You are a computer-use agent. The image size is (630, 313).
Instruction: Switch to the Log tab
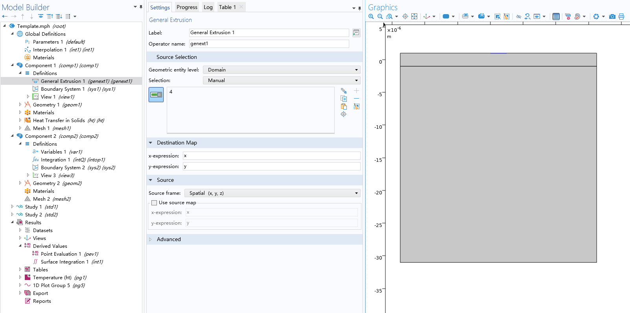coord(208,7)
